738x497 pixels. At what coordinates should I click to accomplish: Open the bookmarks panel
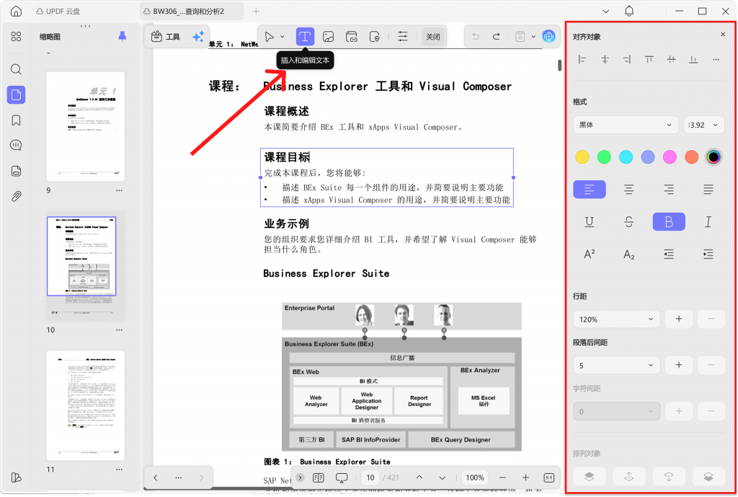click(16, 120)
